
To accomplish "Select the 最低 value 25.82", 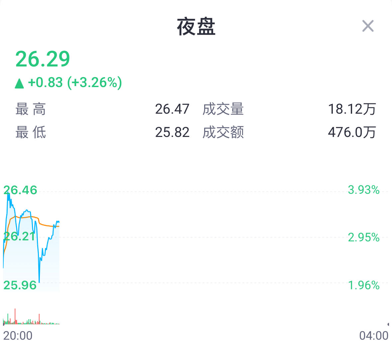I will pos(172,132).
